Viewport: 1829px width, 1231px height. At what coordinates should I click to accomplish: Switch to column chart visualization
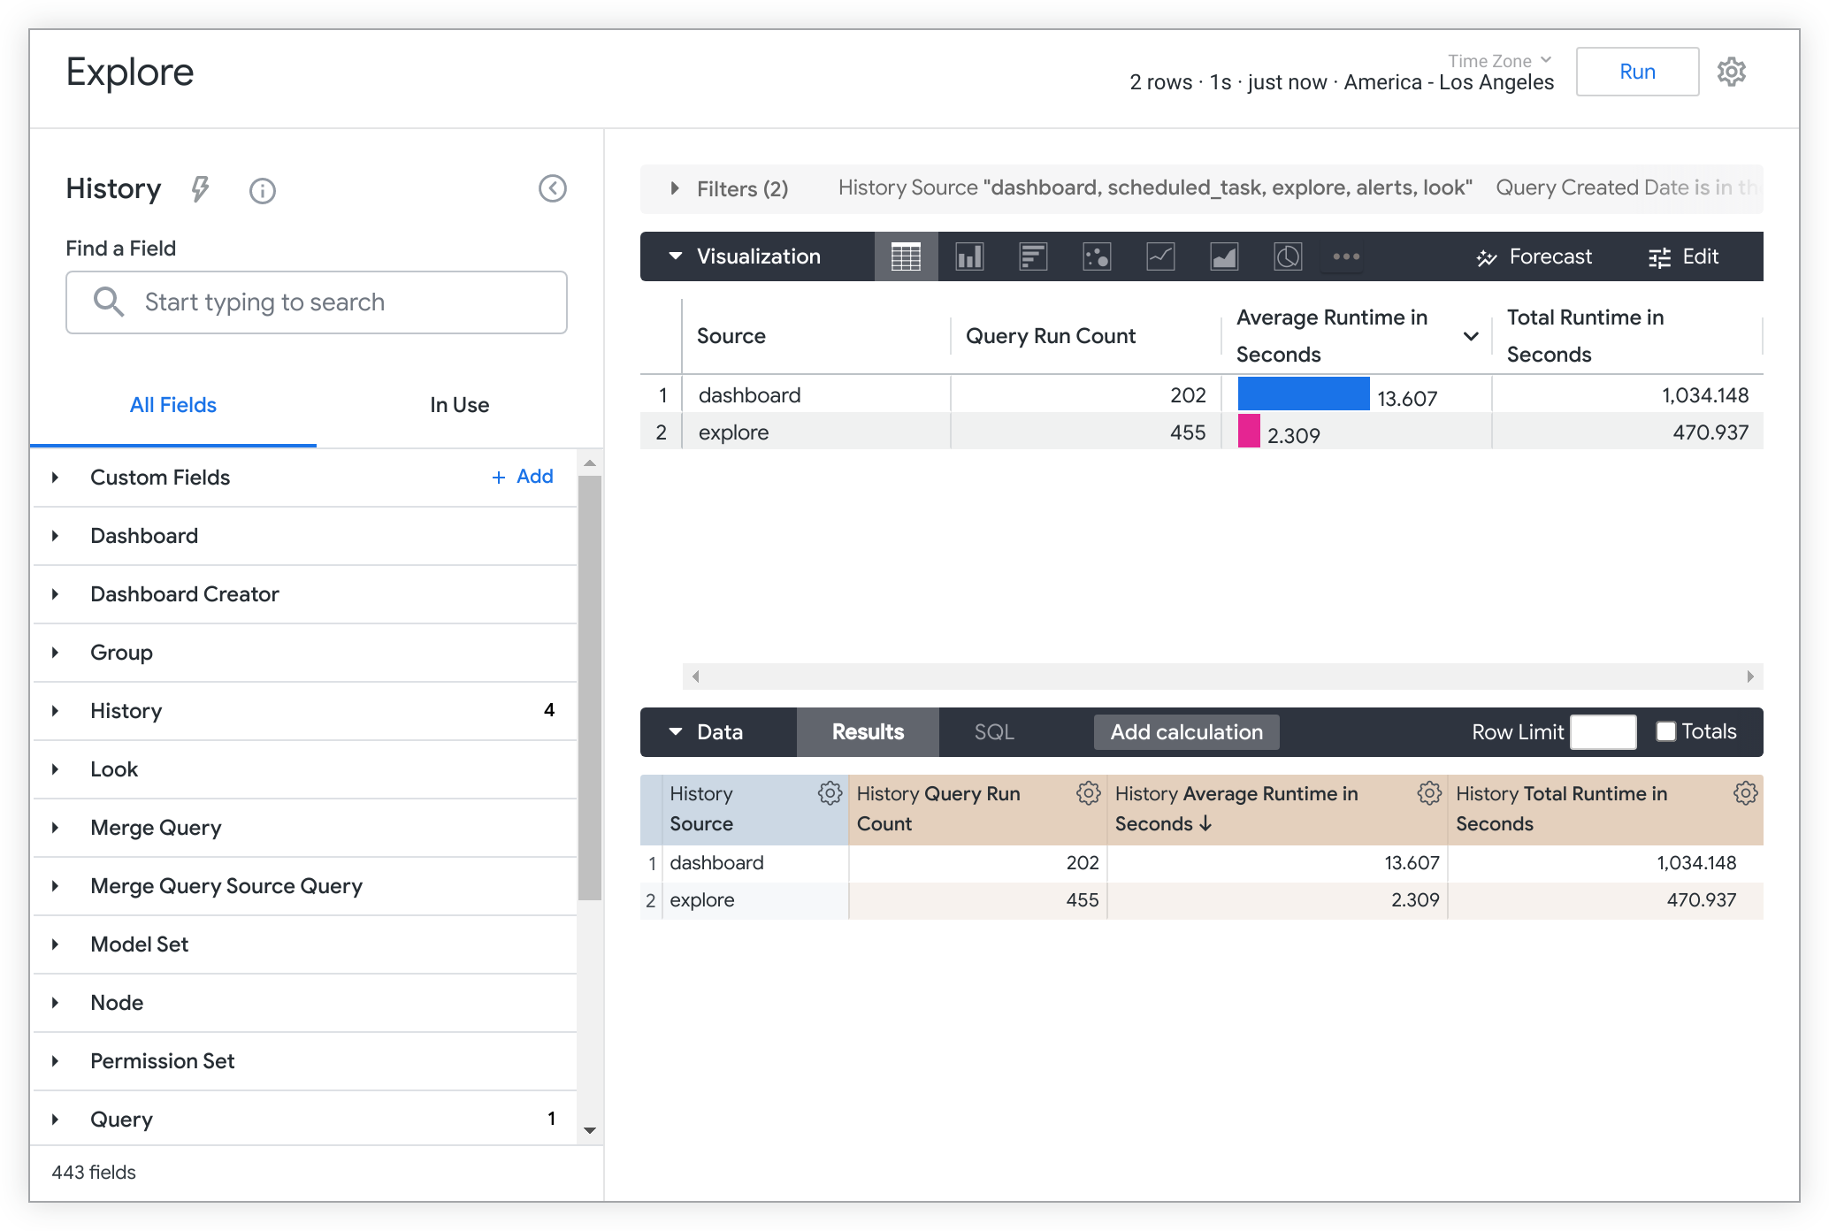pyautogui.click(x=969, y=256)
